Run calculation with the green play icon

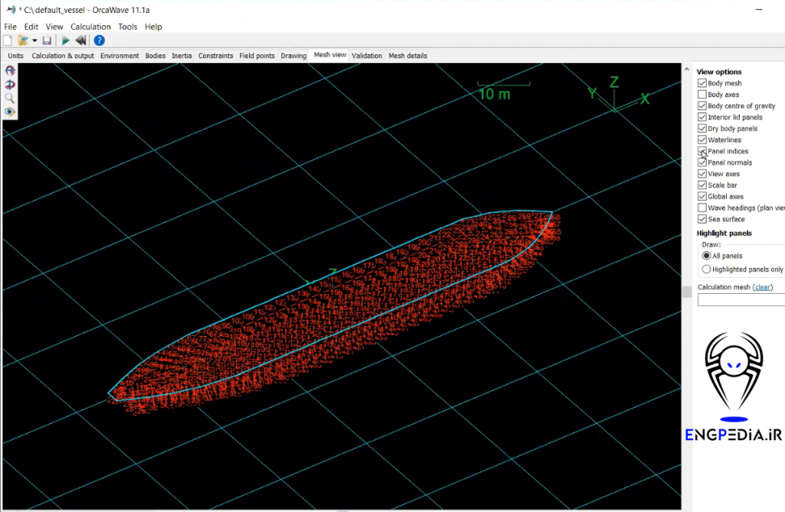[66, 41]
